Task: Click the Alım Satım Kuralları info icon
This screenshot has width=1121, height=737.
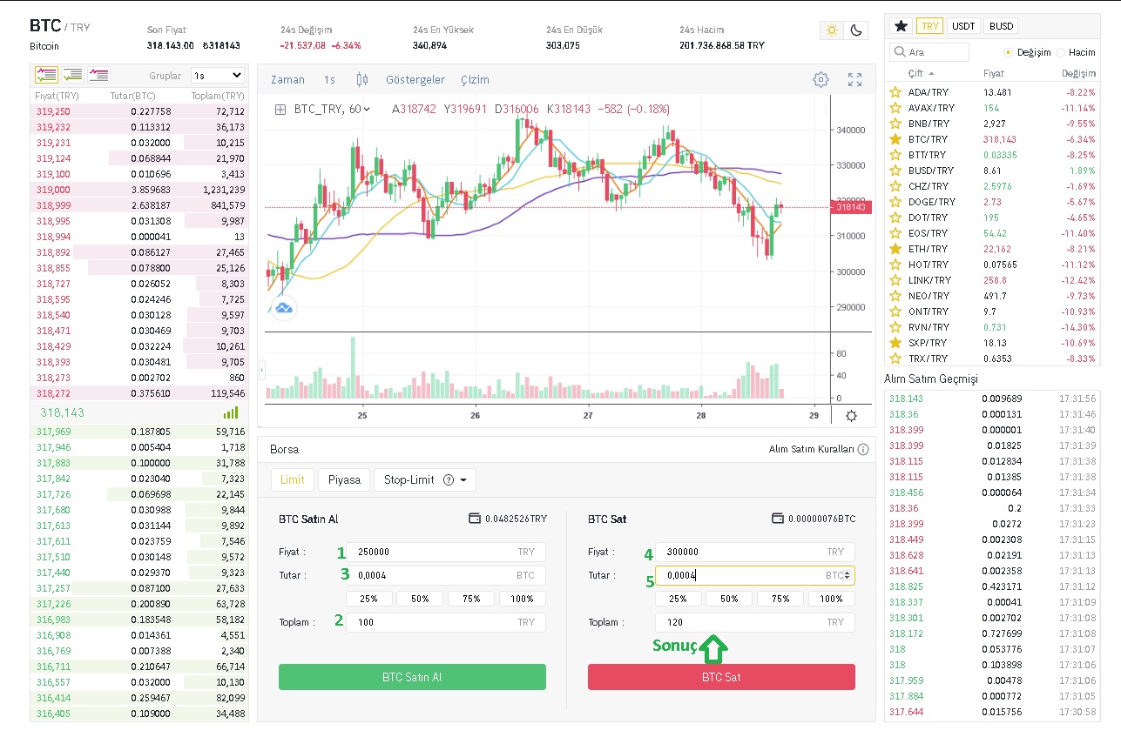Action: click(x=863, y=450)
